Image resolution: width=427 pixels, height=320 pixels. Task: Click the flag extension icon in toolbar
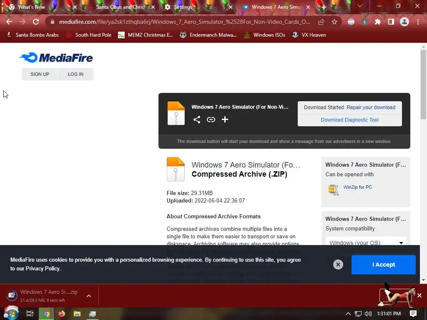pos(351,22)
